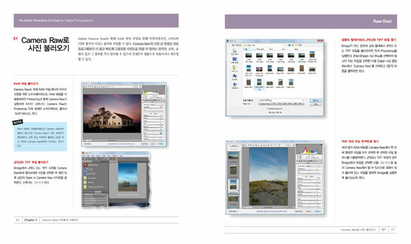Go up one level in Open dialog
The width and height of the screenshot is (411, 244).
click(x=292, y=45)
